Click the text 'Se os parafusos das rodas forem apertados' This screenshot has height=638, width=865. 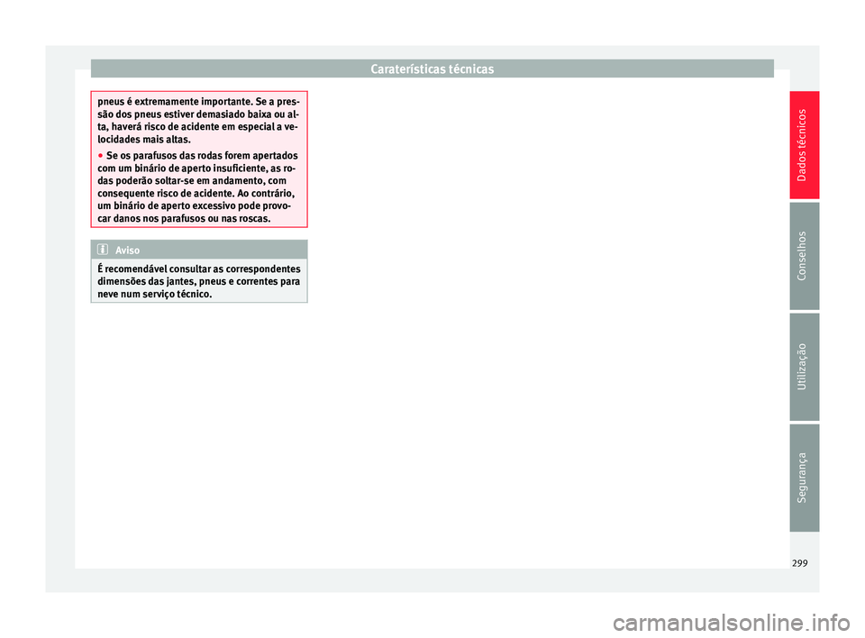pos(202,156)
